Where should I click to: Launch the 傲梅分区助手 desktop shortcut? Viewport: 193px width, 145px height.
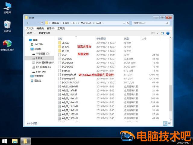tap(7, 44)
